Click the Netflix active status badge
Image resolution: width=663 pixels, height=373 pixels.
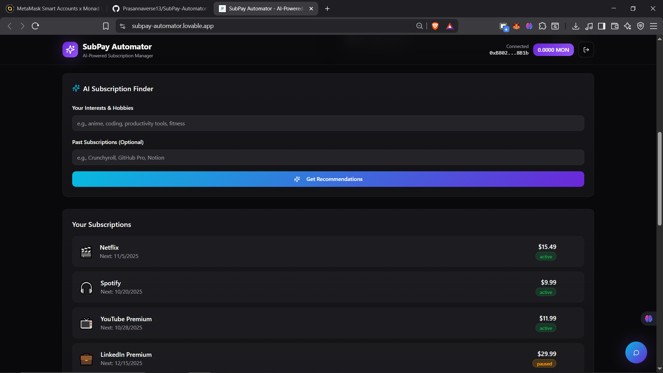click(x=546, y=257)
